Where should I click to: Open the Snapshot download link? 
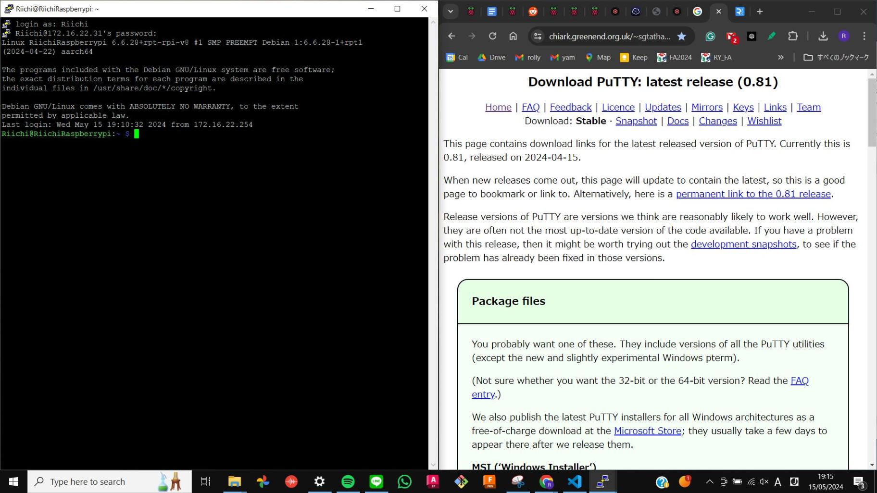pos(636,121)
